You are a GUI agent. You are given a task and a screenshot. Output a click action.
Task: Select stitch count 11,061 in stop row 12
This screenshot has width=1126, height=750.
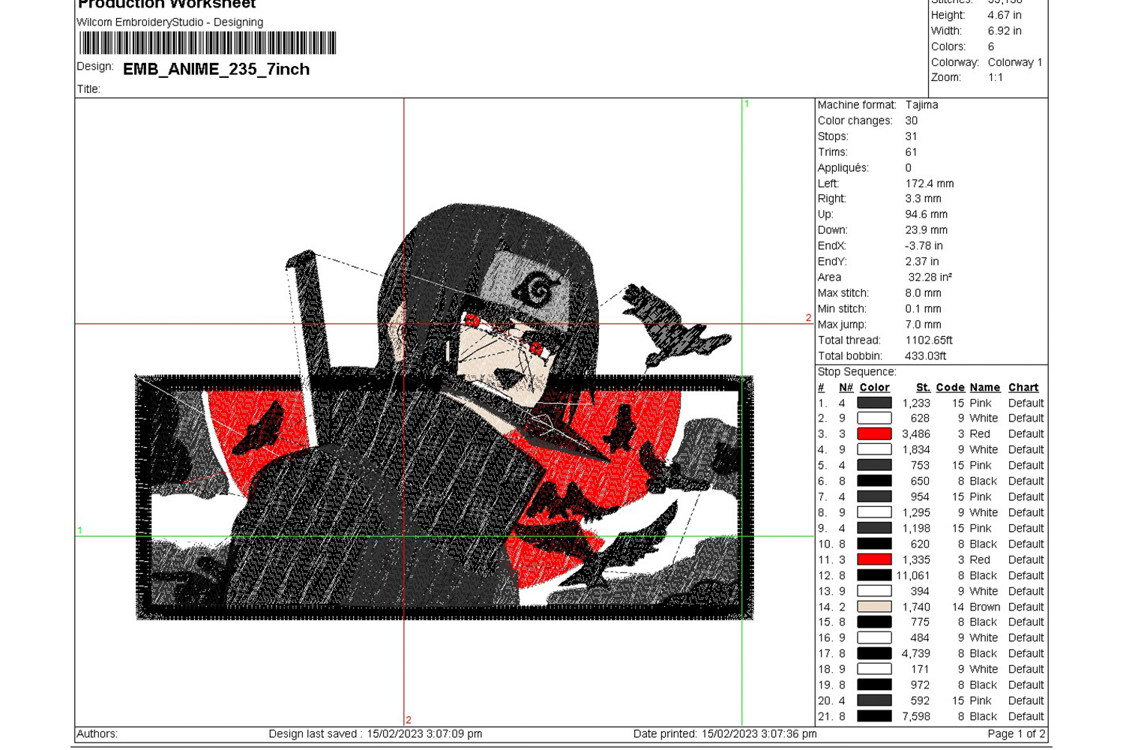(x=913, y=575)
